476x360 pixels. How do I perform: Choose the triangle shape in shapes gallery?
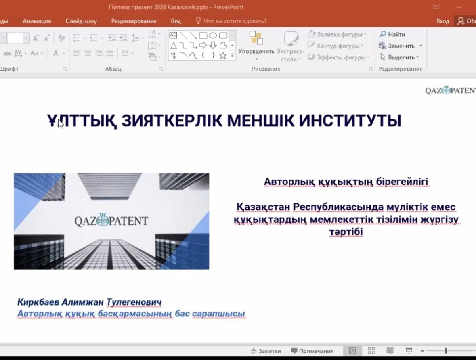click(174, 46)
